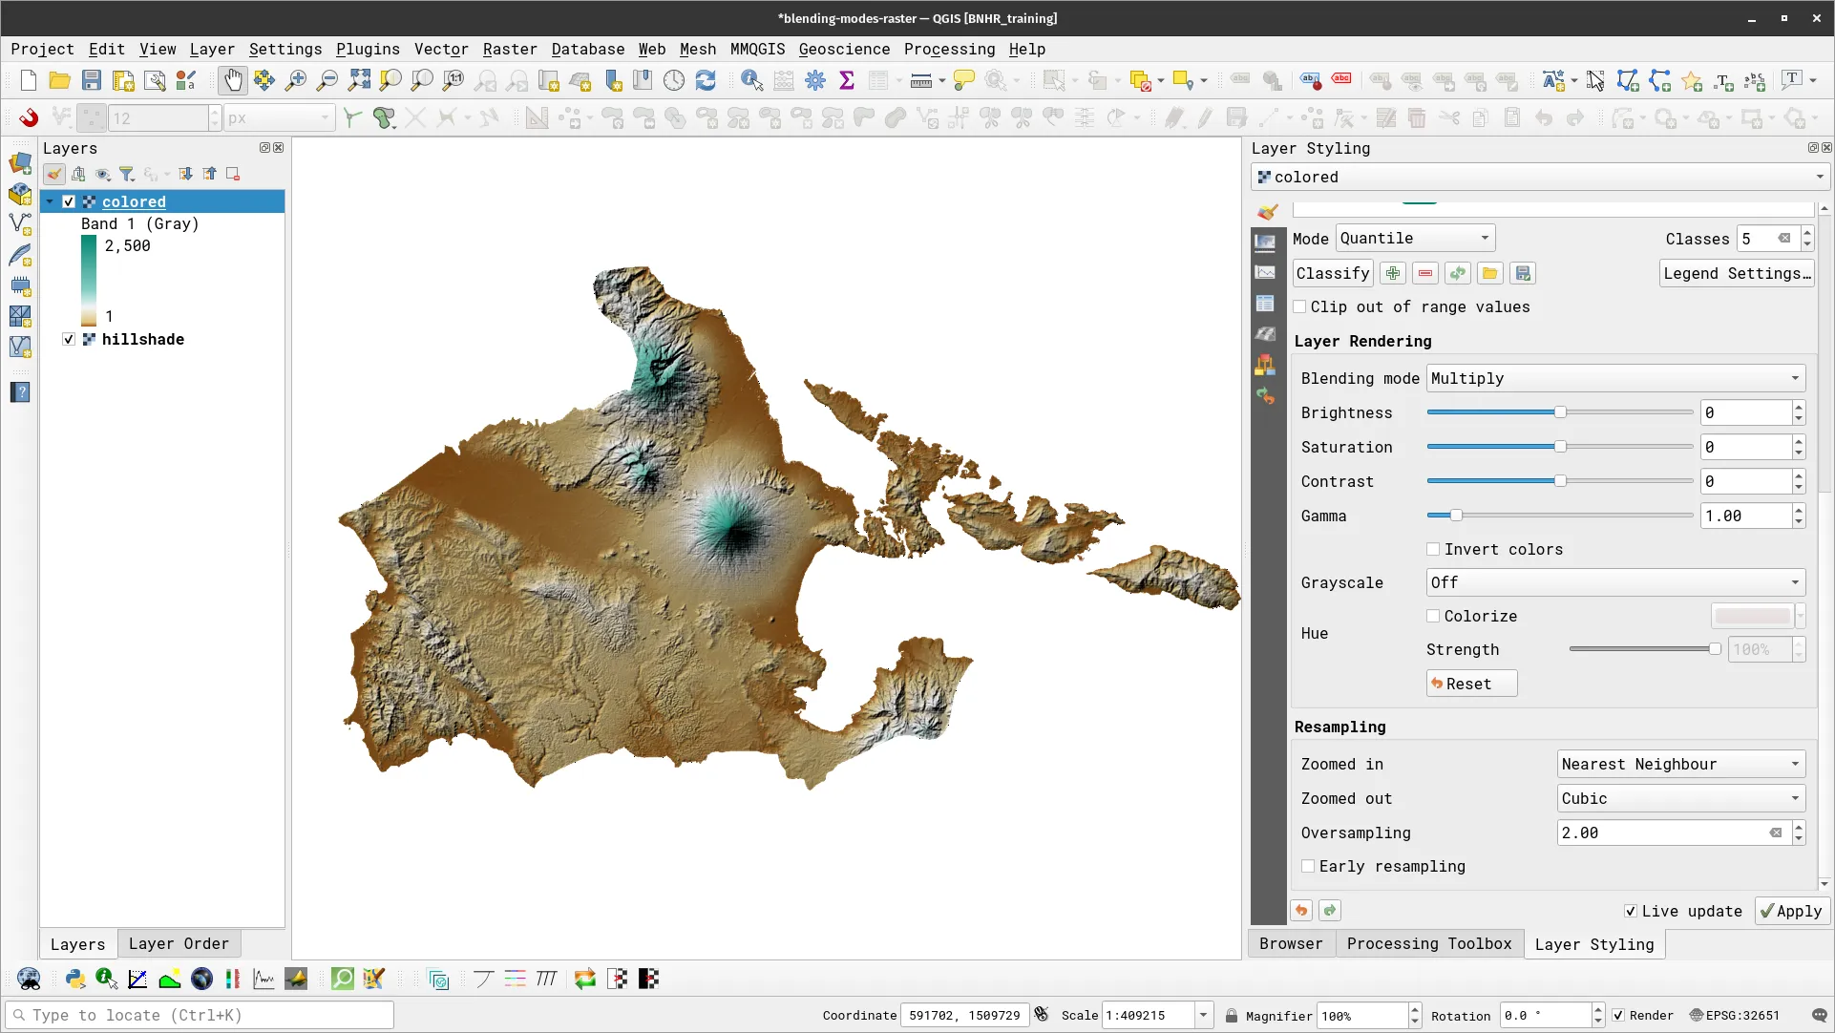Click the Save Project toolbar icon
This screenshot has width=1835, height=1033.
click(x=92, y=80)
